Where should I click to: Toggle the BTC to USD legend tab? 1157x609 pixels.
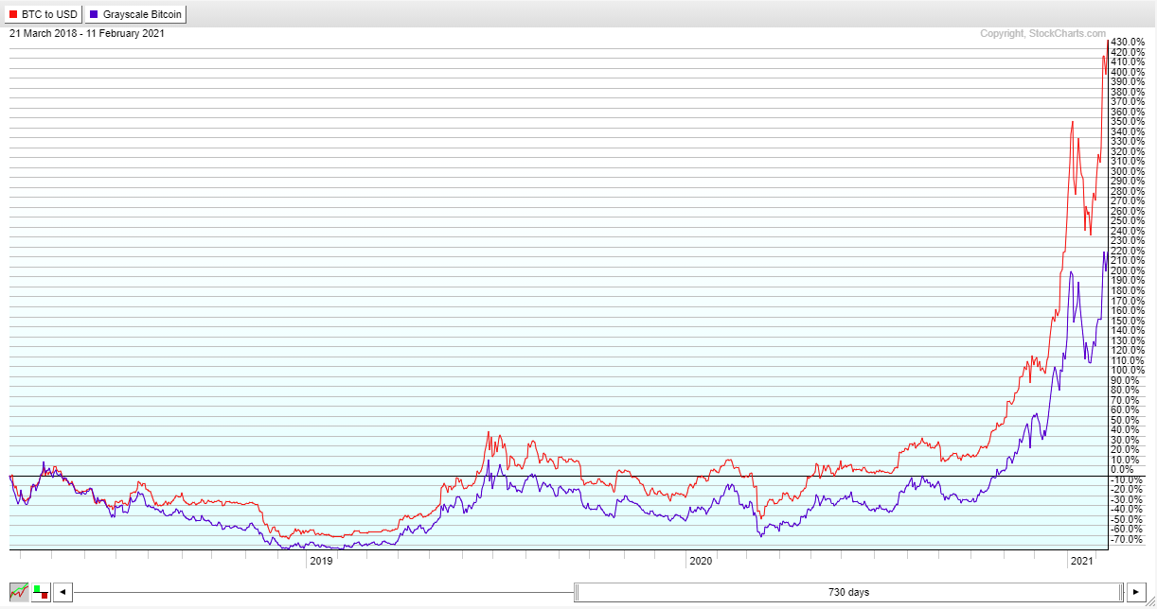[44, 14]
